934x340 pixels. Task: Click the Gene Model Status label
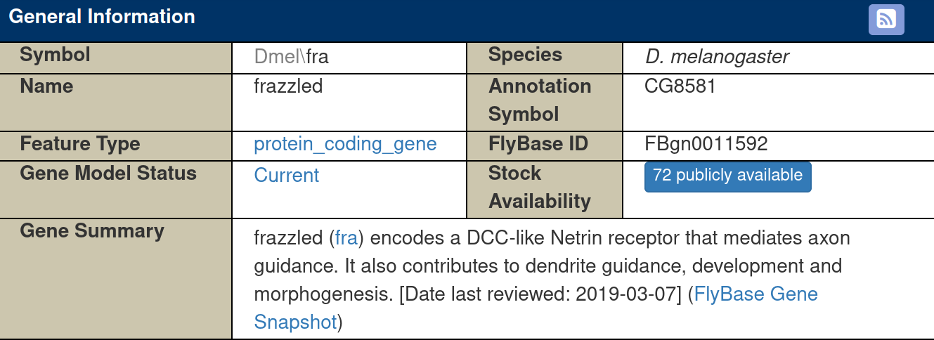tap(108, 174)
